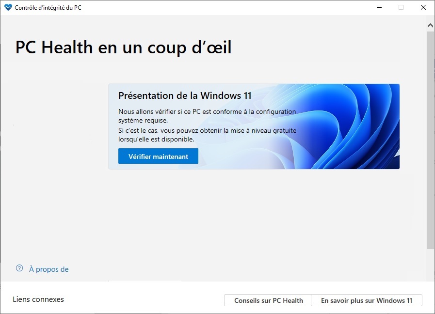
Task: Open En savoir plus sur Windows 11
Action: (x=367, y=300)
